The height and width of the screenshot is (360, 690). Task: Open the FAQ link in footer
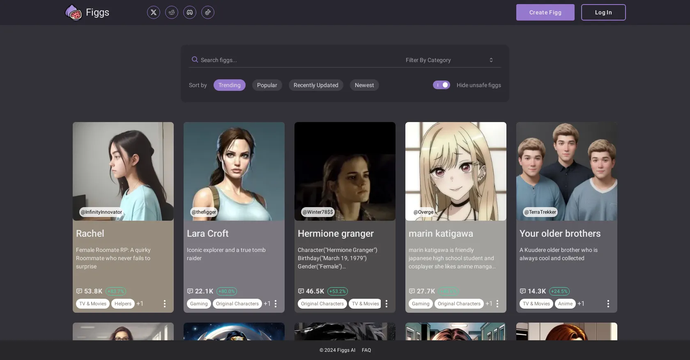pos(366,350)
